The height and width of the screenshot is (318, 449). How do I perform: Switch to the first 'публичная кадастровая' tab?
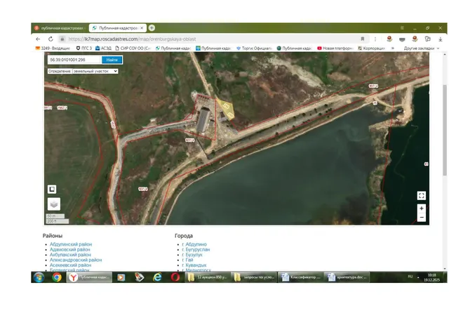pos(60,28)
